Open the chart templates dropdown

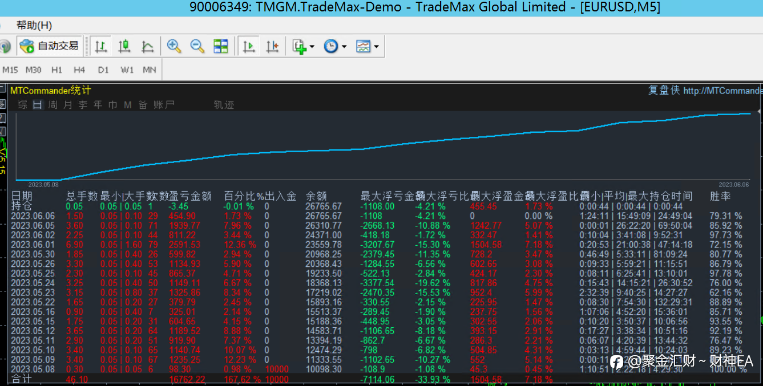click(367, 46)
